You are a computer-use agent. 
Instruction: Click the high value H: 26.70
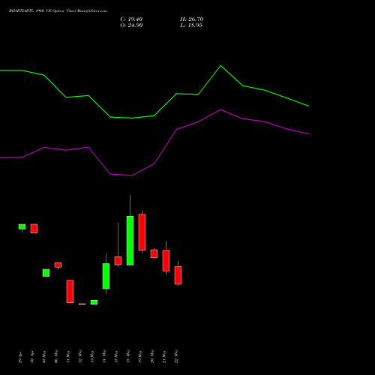point(191,19)
